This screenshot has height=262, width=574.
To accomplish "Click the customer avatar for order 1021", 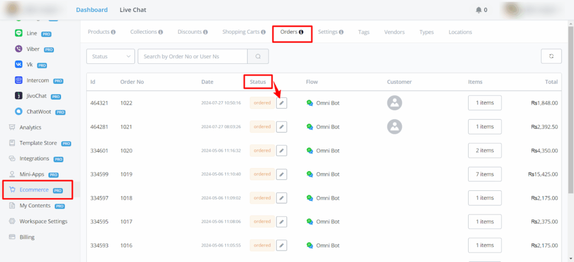I will [395, 127].
